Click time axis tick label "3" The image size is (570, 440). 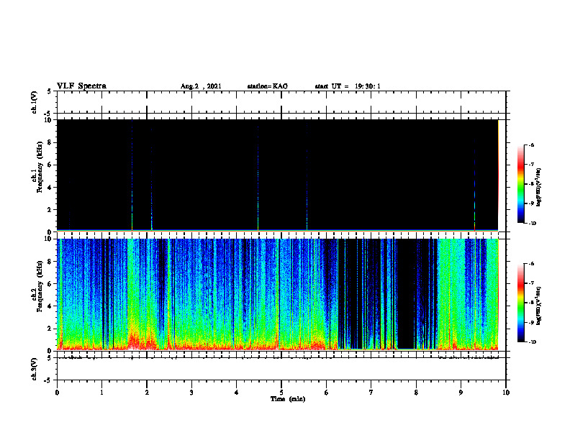[191, 393]
